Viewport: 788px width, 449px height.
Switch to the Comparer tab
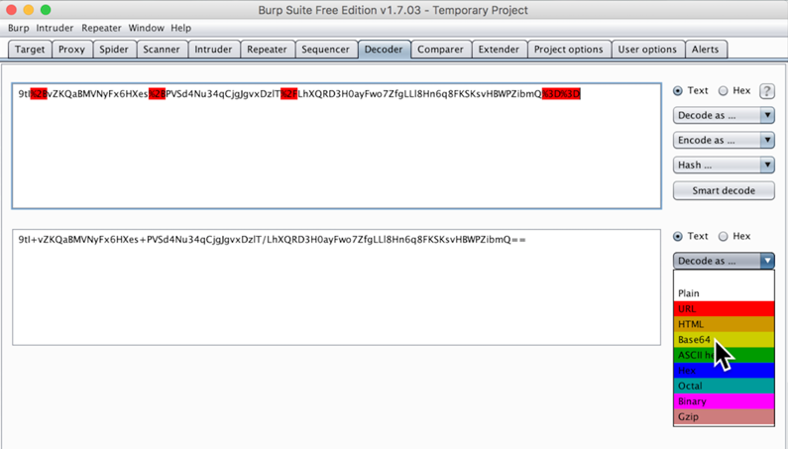click(x=441, y=50)
